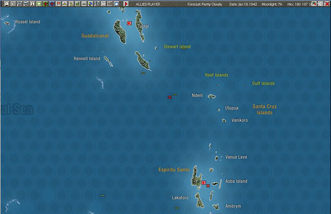Click the Tulagi label
The image size is (331, 214).
[143, 26]
